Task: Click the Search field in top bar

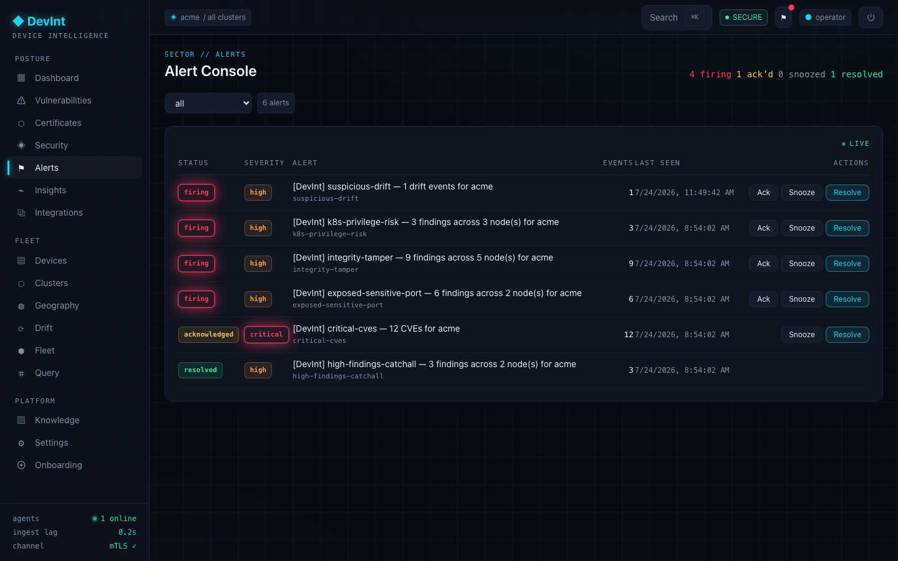Action: 677,17
